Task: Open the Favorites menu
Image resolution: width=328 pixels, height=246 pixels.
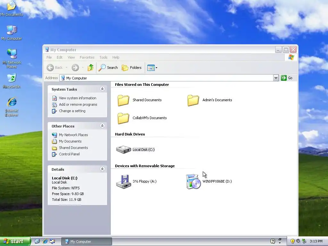Action: point(87,57)
